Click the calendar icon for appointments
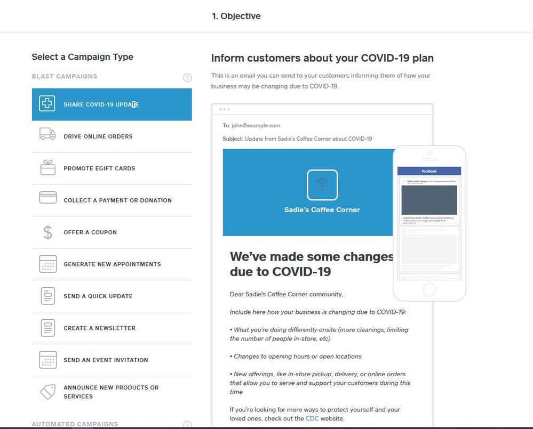Image resolution: width=533 pixels, height=429 pixels. (x=47, y=264)
